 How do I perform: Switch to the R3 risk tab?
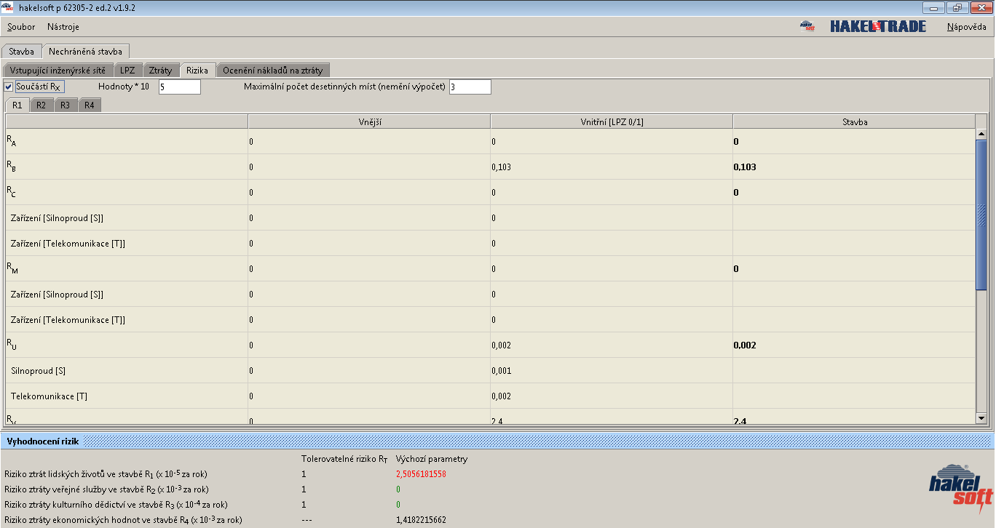coord(66,105)
